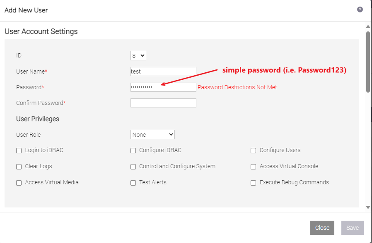Click the scroll down arrow on the scrollbar

pos(367,207)
